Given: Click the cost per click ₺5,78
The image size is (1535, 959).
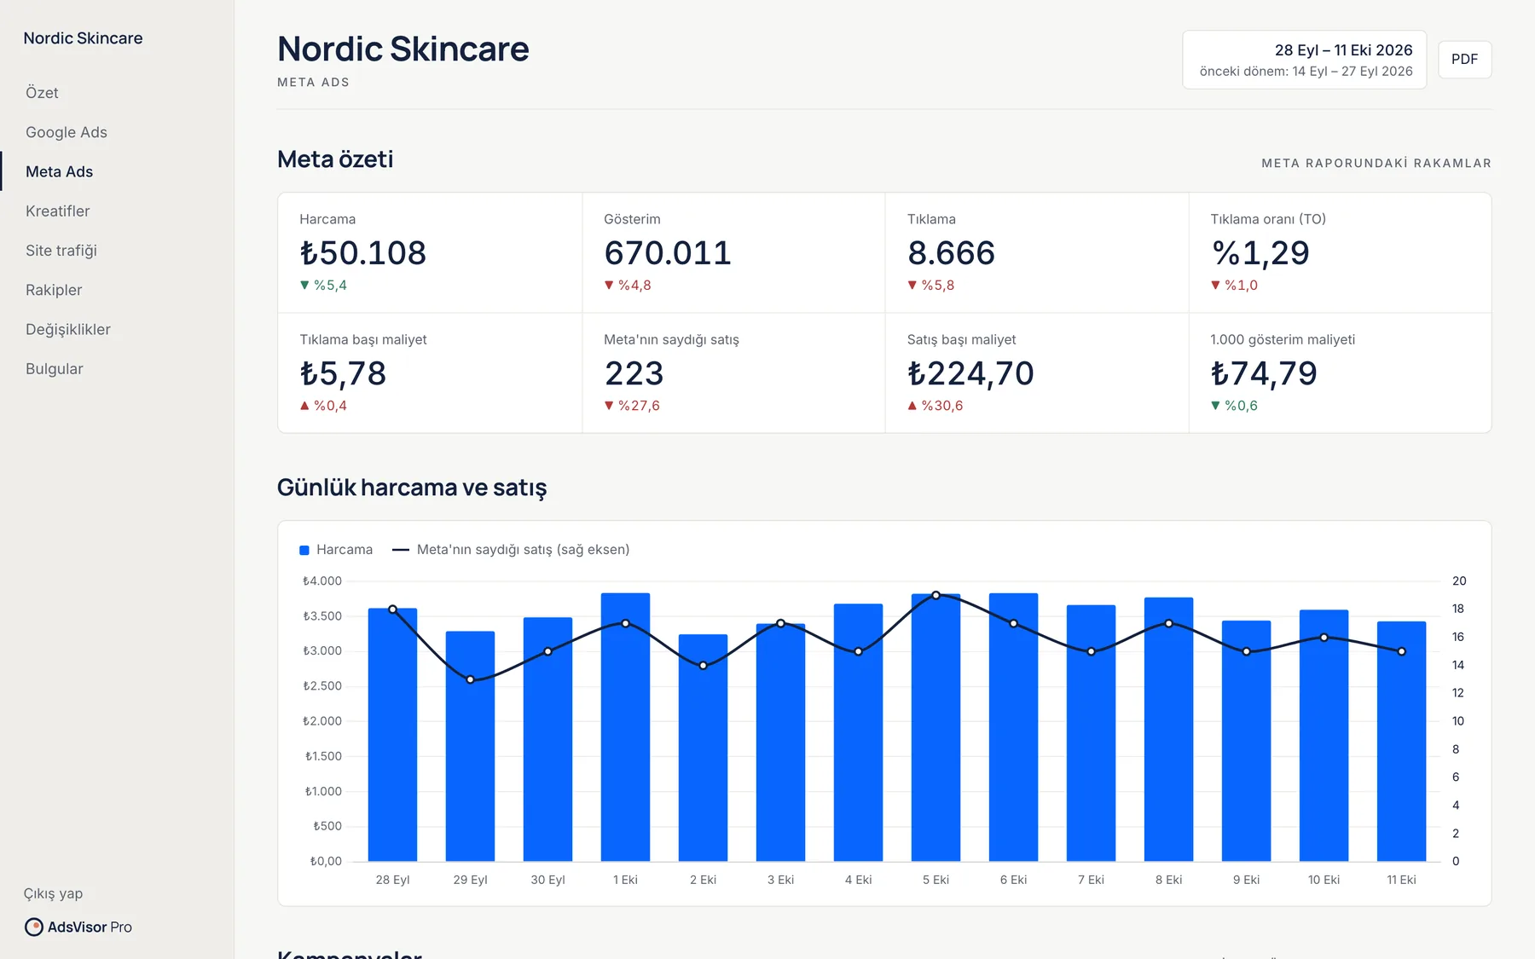Looking at the screenshot, I should pyautogui.click(x=343, y=373).
